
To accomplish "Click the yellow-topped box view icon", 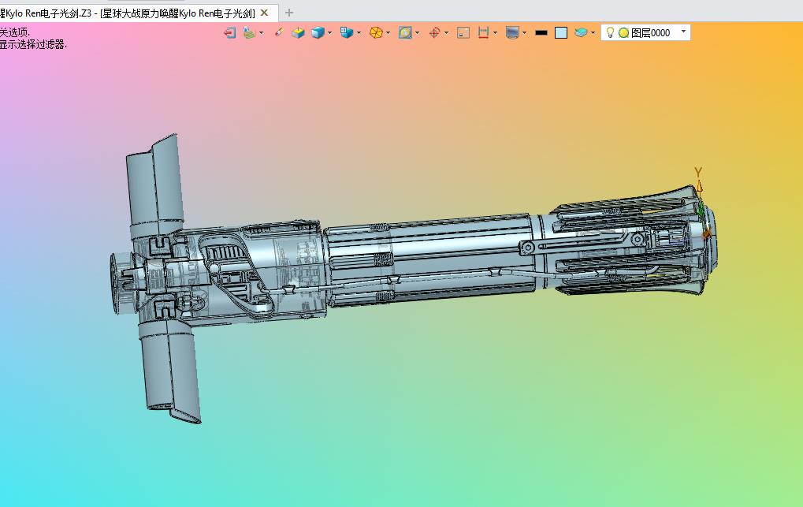I will (x=298, y=33).
